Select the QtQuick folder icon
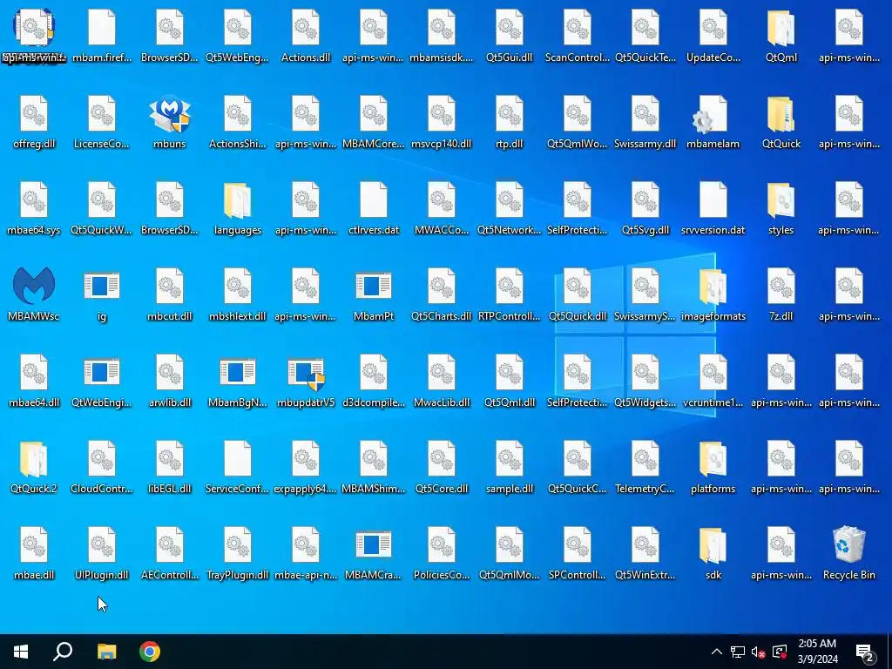Image resolution: width=892 pixels, height=669 pixels. [780, 114]
